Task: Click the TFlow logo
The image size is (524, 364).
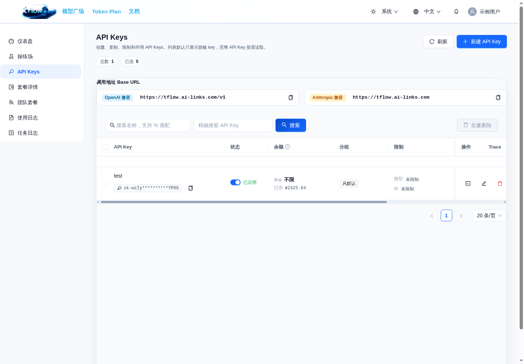Action: click(x=39, y=11)
